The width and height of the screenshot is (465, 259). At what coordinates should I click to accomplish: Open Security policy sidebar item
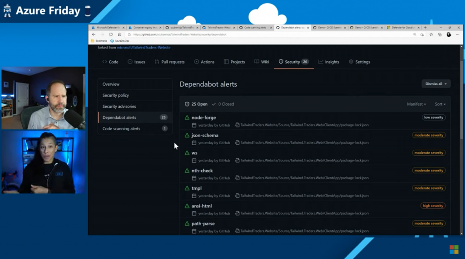[135, 95]
